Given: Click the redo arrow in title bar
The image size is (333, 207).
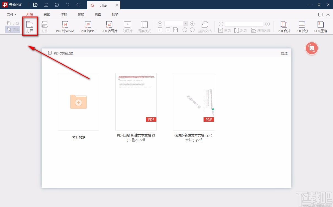Looking at the screenshot, I should (78, 5).
